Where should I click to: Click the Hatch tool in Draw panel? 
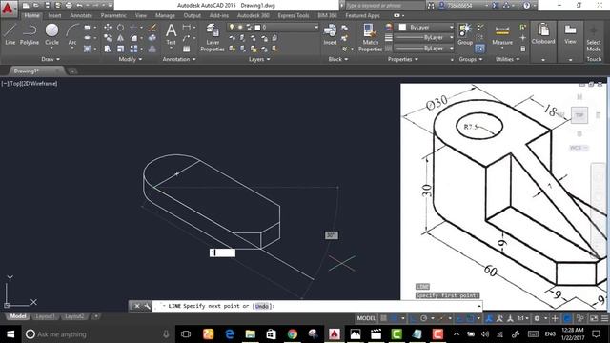pyautogui.click(x=87, y=49)
